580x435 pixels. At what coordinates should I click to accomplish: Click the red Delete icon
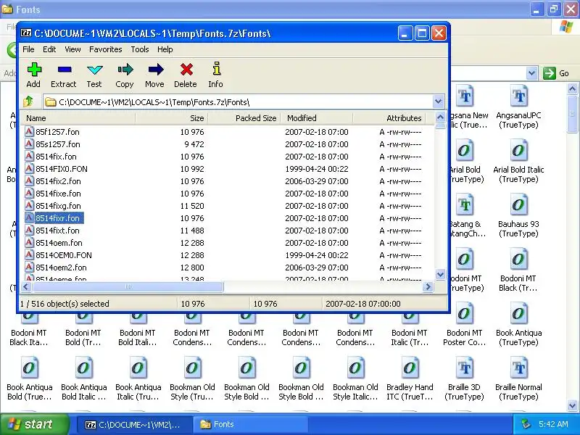coord(186,70)
